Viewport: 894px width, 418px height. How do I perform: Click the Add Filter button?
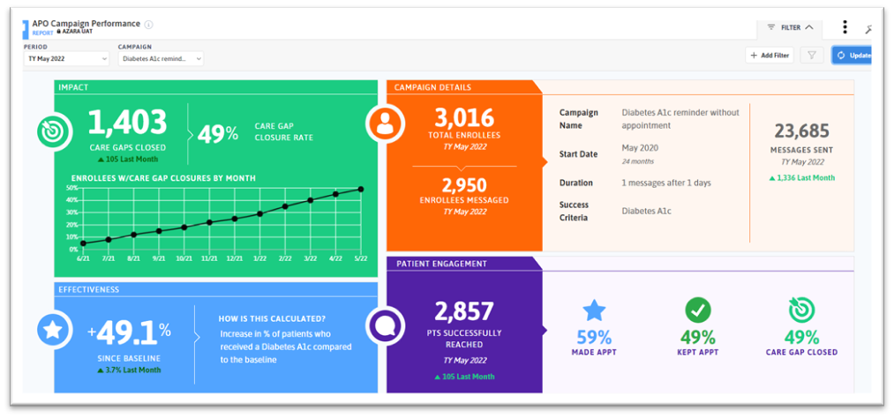pyautogui.click(x=769, y=56)
